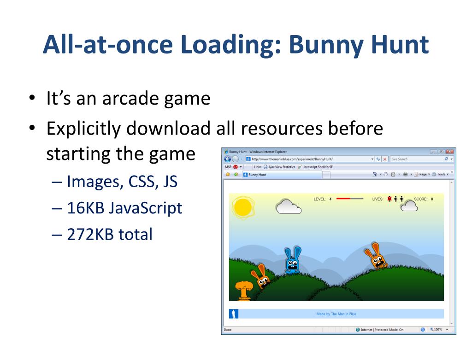
Task: Click the SCORE label in the game
Action: coord(420,199)
